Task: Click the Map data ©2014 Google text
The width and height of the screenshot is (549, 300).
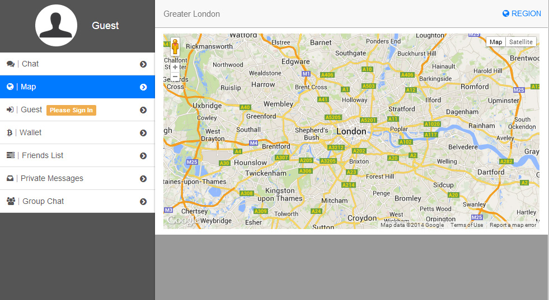Action: click(x=412, y=225)
